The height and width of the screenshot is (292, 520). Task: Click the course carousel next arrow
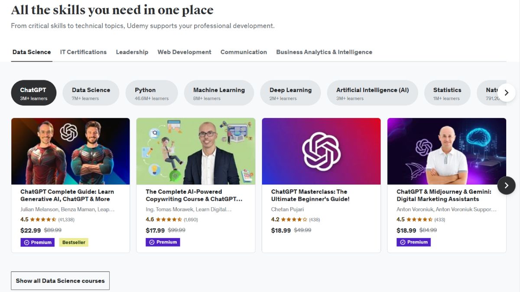(x=506, y=185)
